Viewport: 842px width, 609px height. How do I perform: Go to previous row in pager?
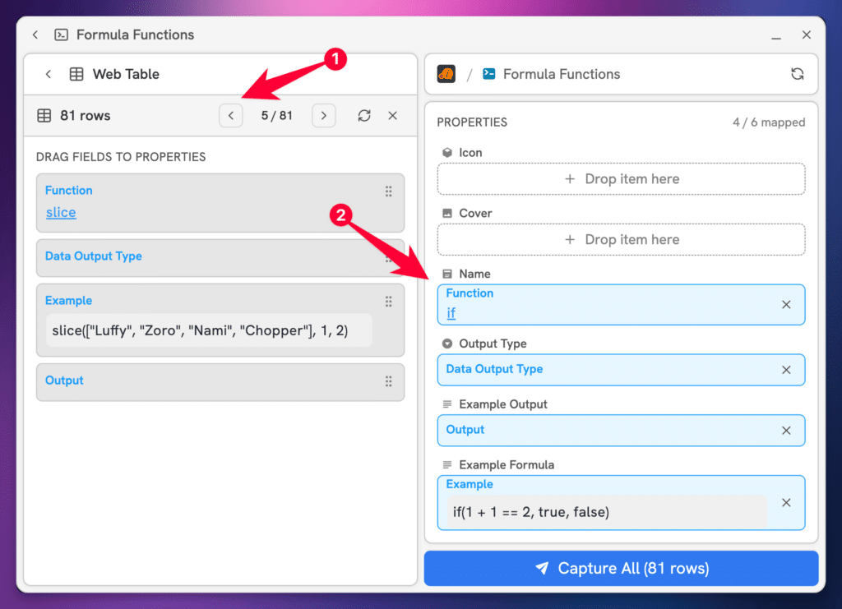(231, 116)
